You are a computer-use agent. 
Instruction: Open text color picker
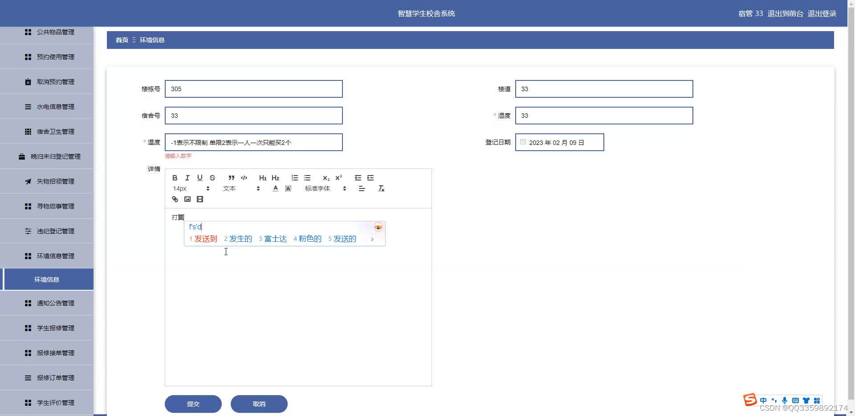[276, 188]
